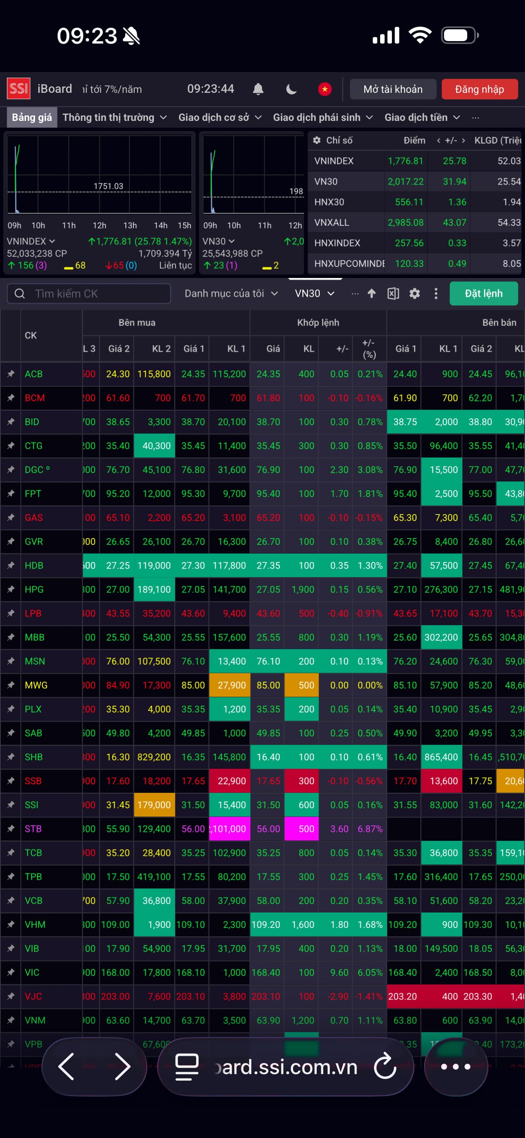Reload the page icon
Screen dimensions: 525x1138
pyautogui.click(x=385, y=1066)
